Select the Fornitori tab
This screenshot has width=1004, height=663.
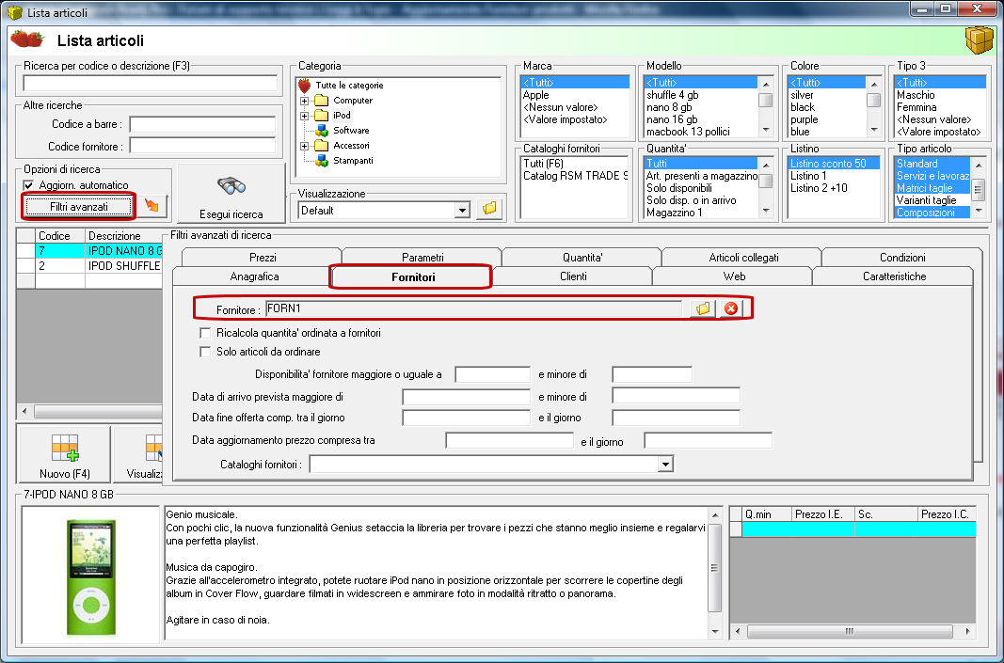point(413,277)
